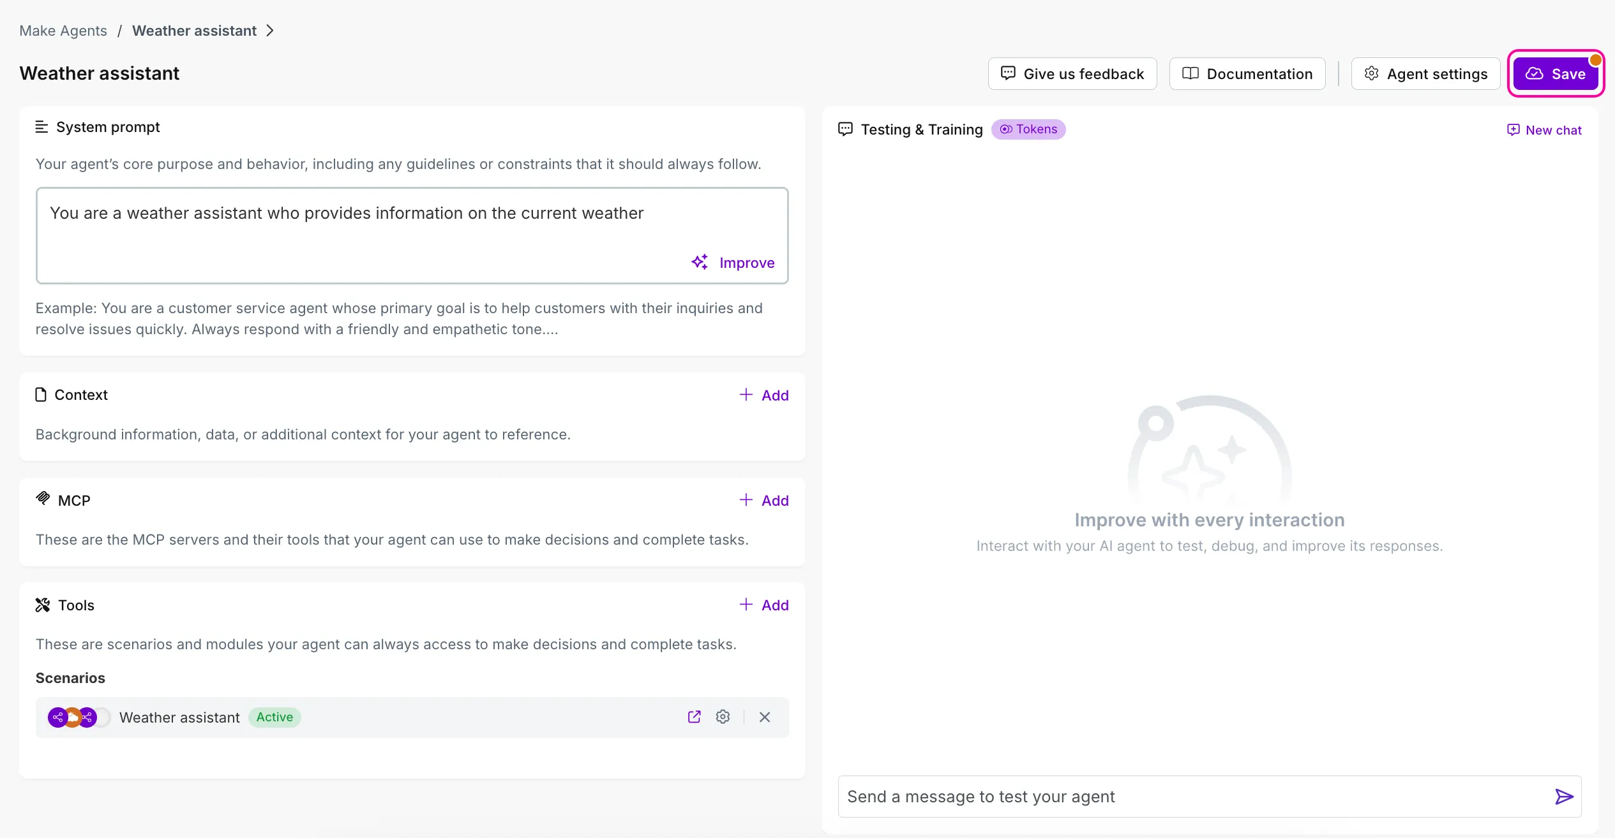This screenshot has height=838, width=1615.
Task: Remove Weather assistant scenario with X icon
Action: tap(765, 717)
